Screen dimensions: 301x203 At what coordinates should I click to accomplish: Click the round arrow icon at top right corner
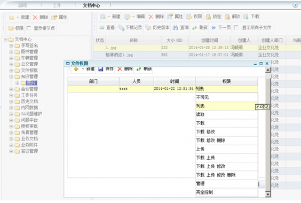pyautogui.click(x=295, y=5)
